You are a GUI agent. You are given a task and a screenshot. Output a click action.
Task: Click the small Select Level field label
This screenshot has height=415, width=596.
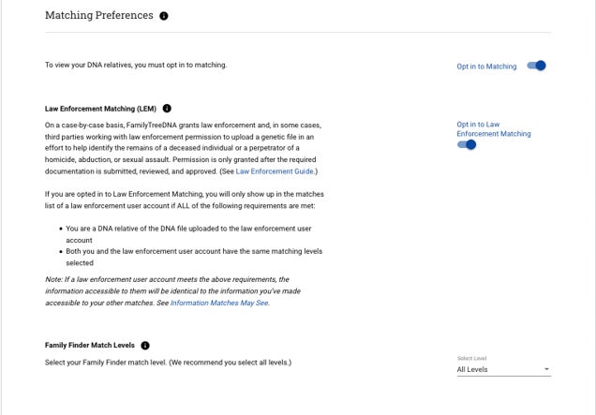point(471,359)
